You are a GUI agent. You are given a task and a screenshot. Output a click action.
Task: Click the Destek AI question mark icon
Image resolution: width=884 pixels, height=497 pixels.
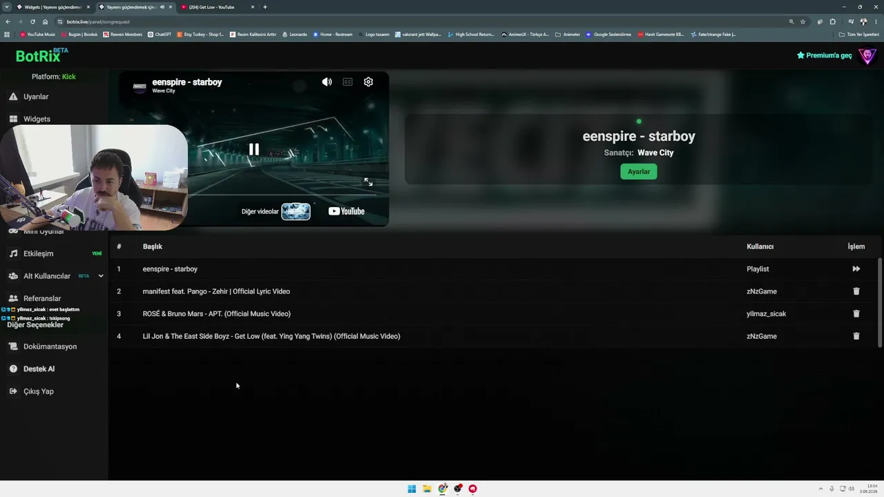tap(13, 369)
